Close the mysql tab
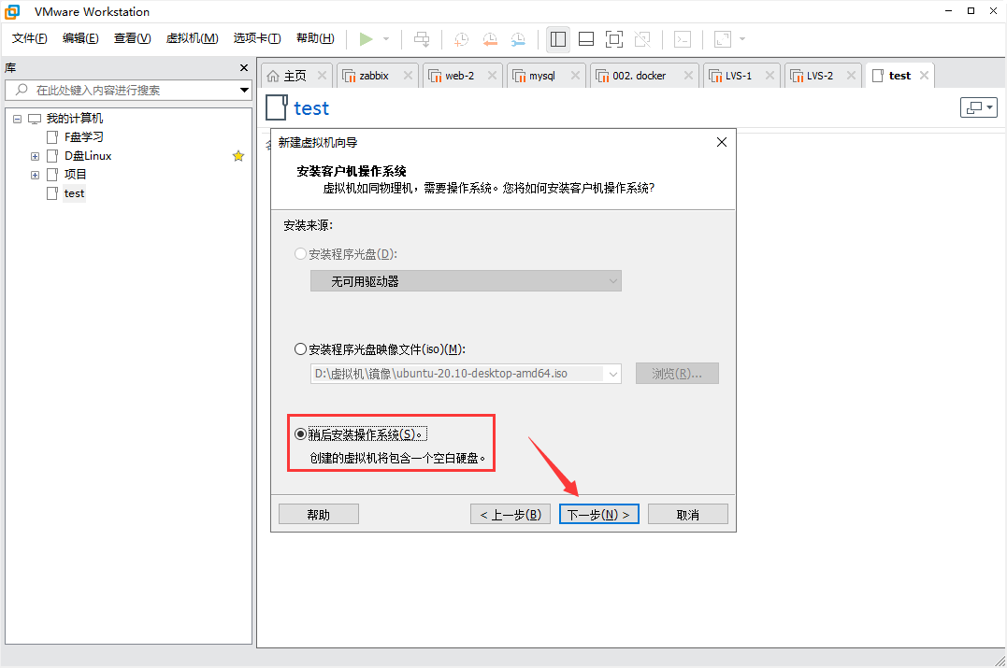 pos(575,76)
